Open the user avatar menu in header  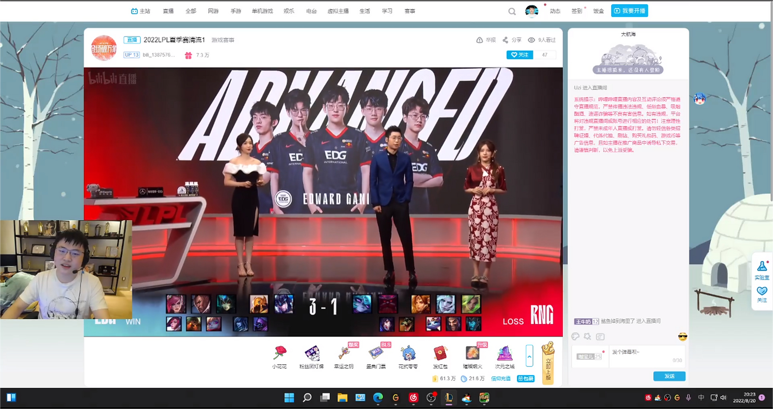click(532, 11)
